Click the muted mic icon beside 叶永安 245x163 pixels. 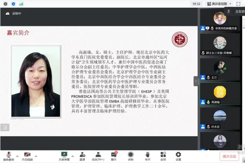(x=208, y=126)
